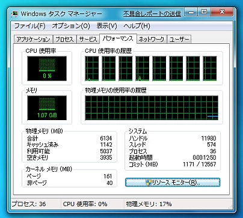243x218 pixels.
Task: Switch to the ネットワーク tab
Action: click(x=152, y=39)
